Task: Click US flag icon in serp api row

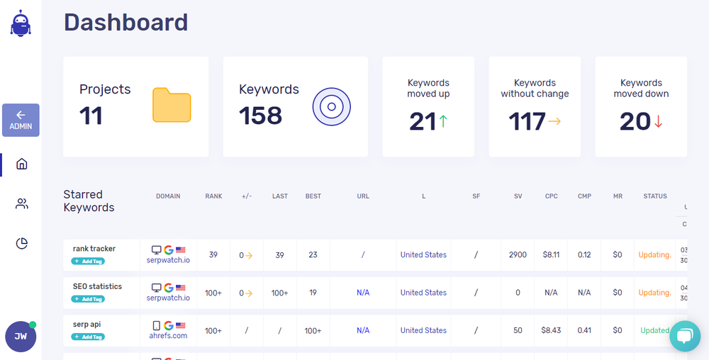Action: point(180,326)
